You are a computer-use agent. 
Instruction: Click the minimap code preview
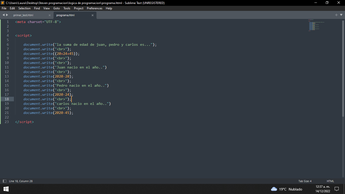point(316,25)
